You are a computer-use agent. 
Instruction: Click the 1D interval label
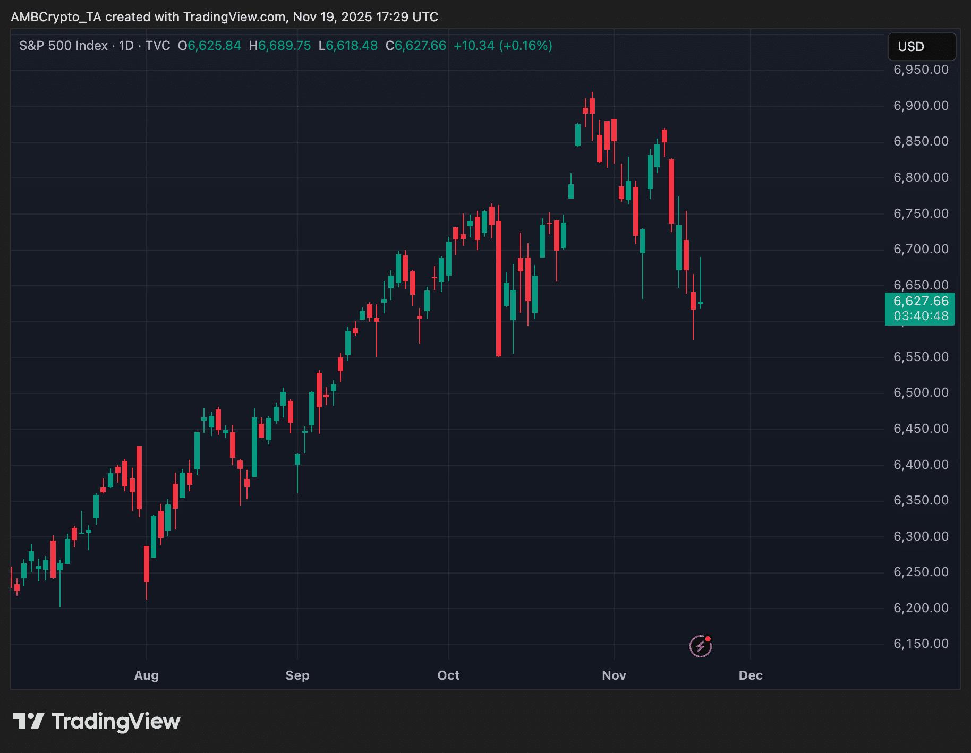tap(126, 46)
